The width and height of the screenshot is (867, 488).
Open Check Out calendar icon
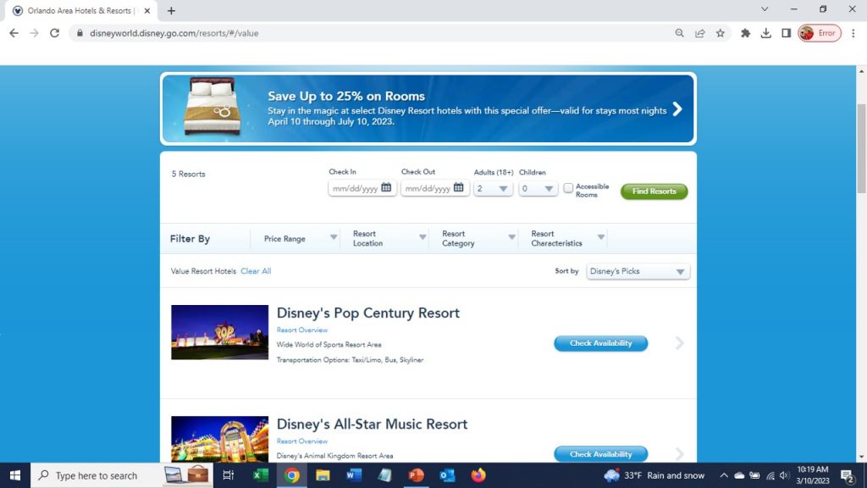[x=458, y=187]
